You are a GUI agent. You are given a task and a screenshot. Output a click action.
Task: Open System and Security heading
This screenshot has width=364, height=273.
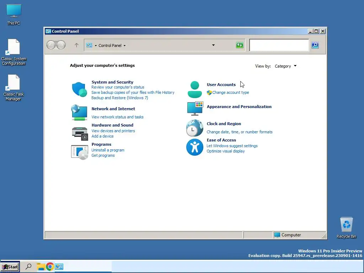pyautogui.click(x=112, y=82)
